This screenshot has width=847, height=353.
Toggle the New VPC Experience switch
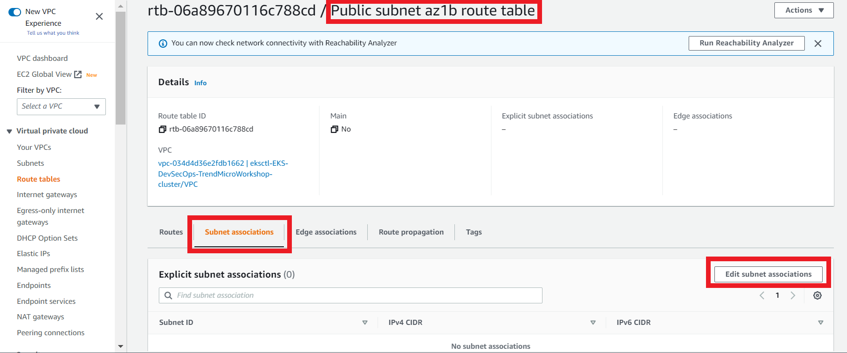15,12
